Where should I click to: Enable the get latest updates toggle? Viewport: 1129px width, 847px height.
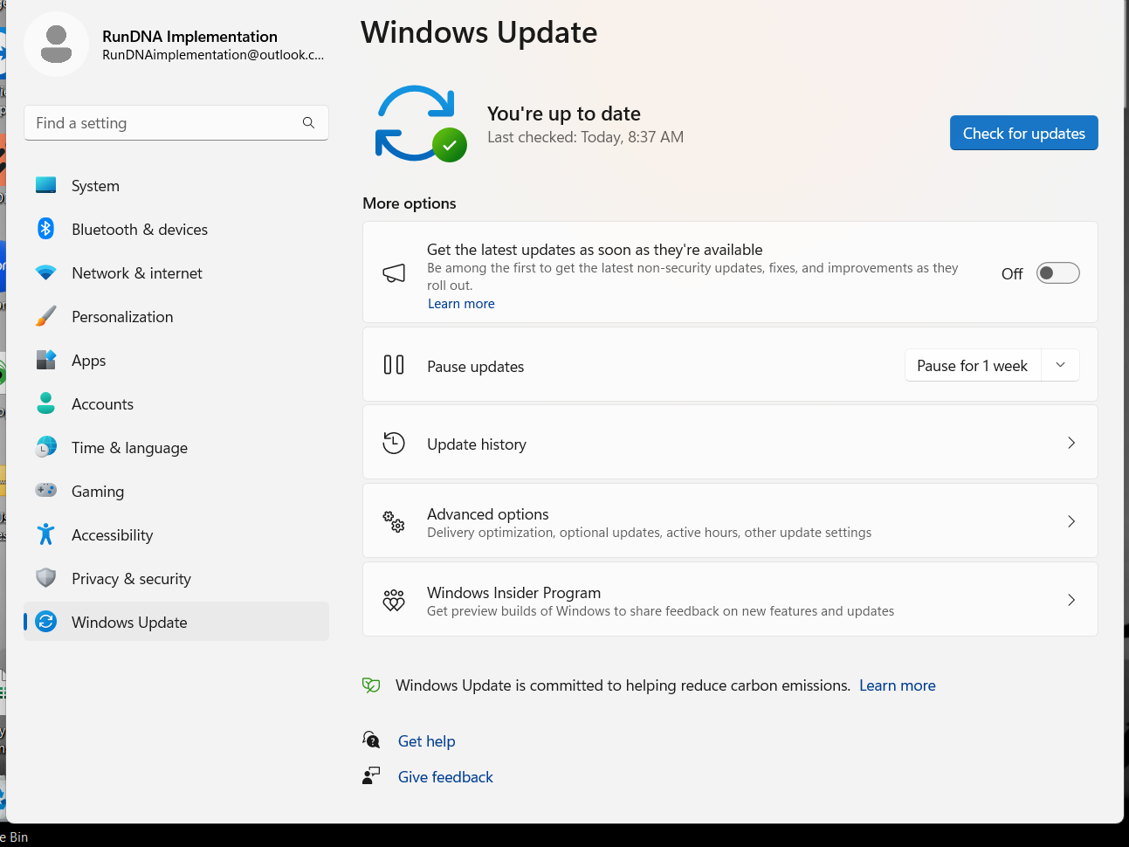click(x=1057, y=273)
